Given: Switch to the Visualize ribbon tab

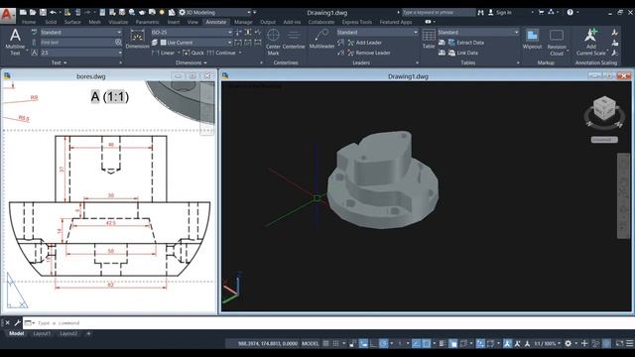Looking at the screenshot, I should click(x=118, y=22).
